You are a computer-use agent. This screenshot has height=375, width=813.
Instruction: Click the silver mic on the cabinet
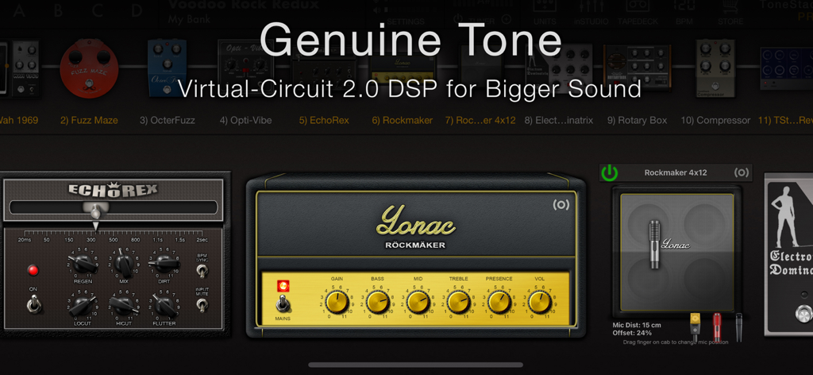click(x=655, y=244)
